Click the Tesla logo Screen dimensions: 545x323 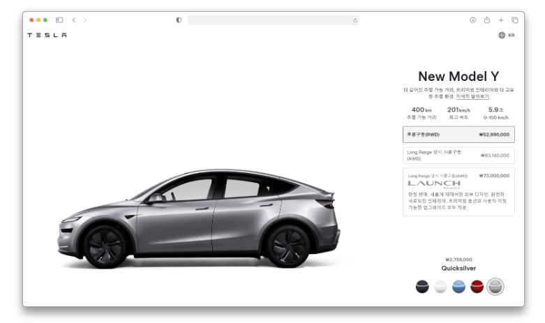47,35
